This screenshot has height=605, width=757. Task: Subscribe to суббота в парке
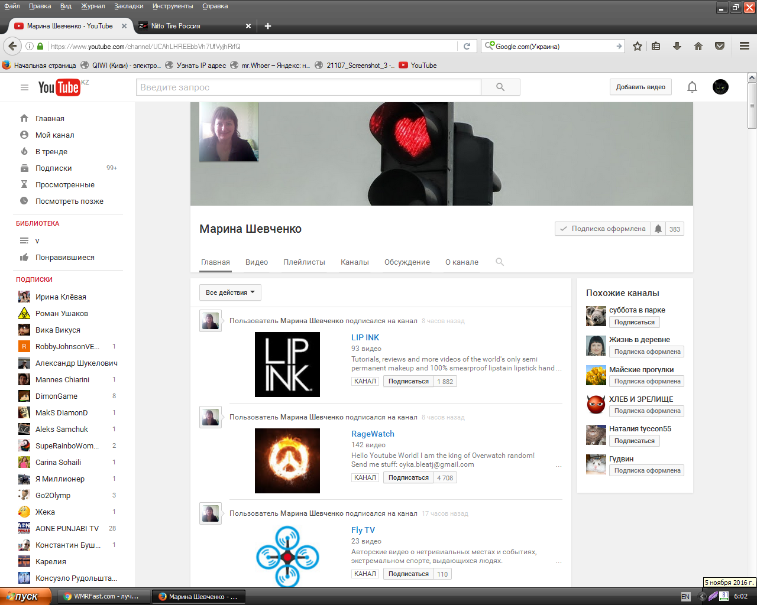coord(634,322)
